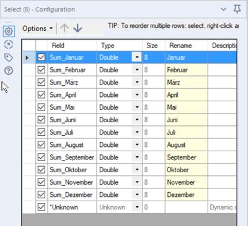Move selected row down with arrow
This screenshot has height=226, width=248.
click(77, 28)
